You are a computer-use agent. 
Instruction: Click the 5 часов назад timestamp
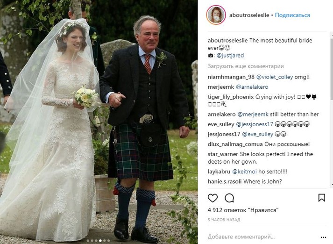[224, 220]
